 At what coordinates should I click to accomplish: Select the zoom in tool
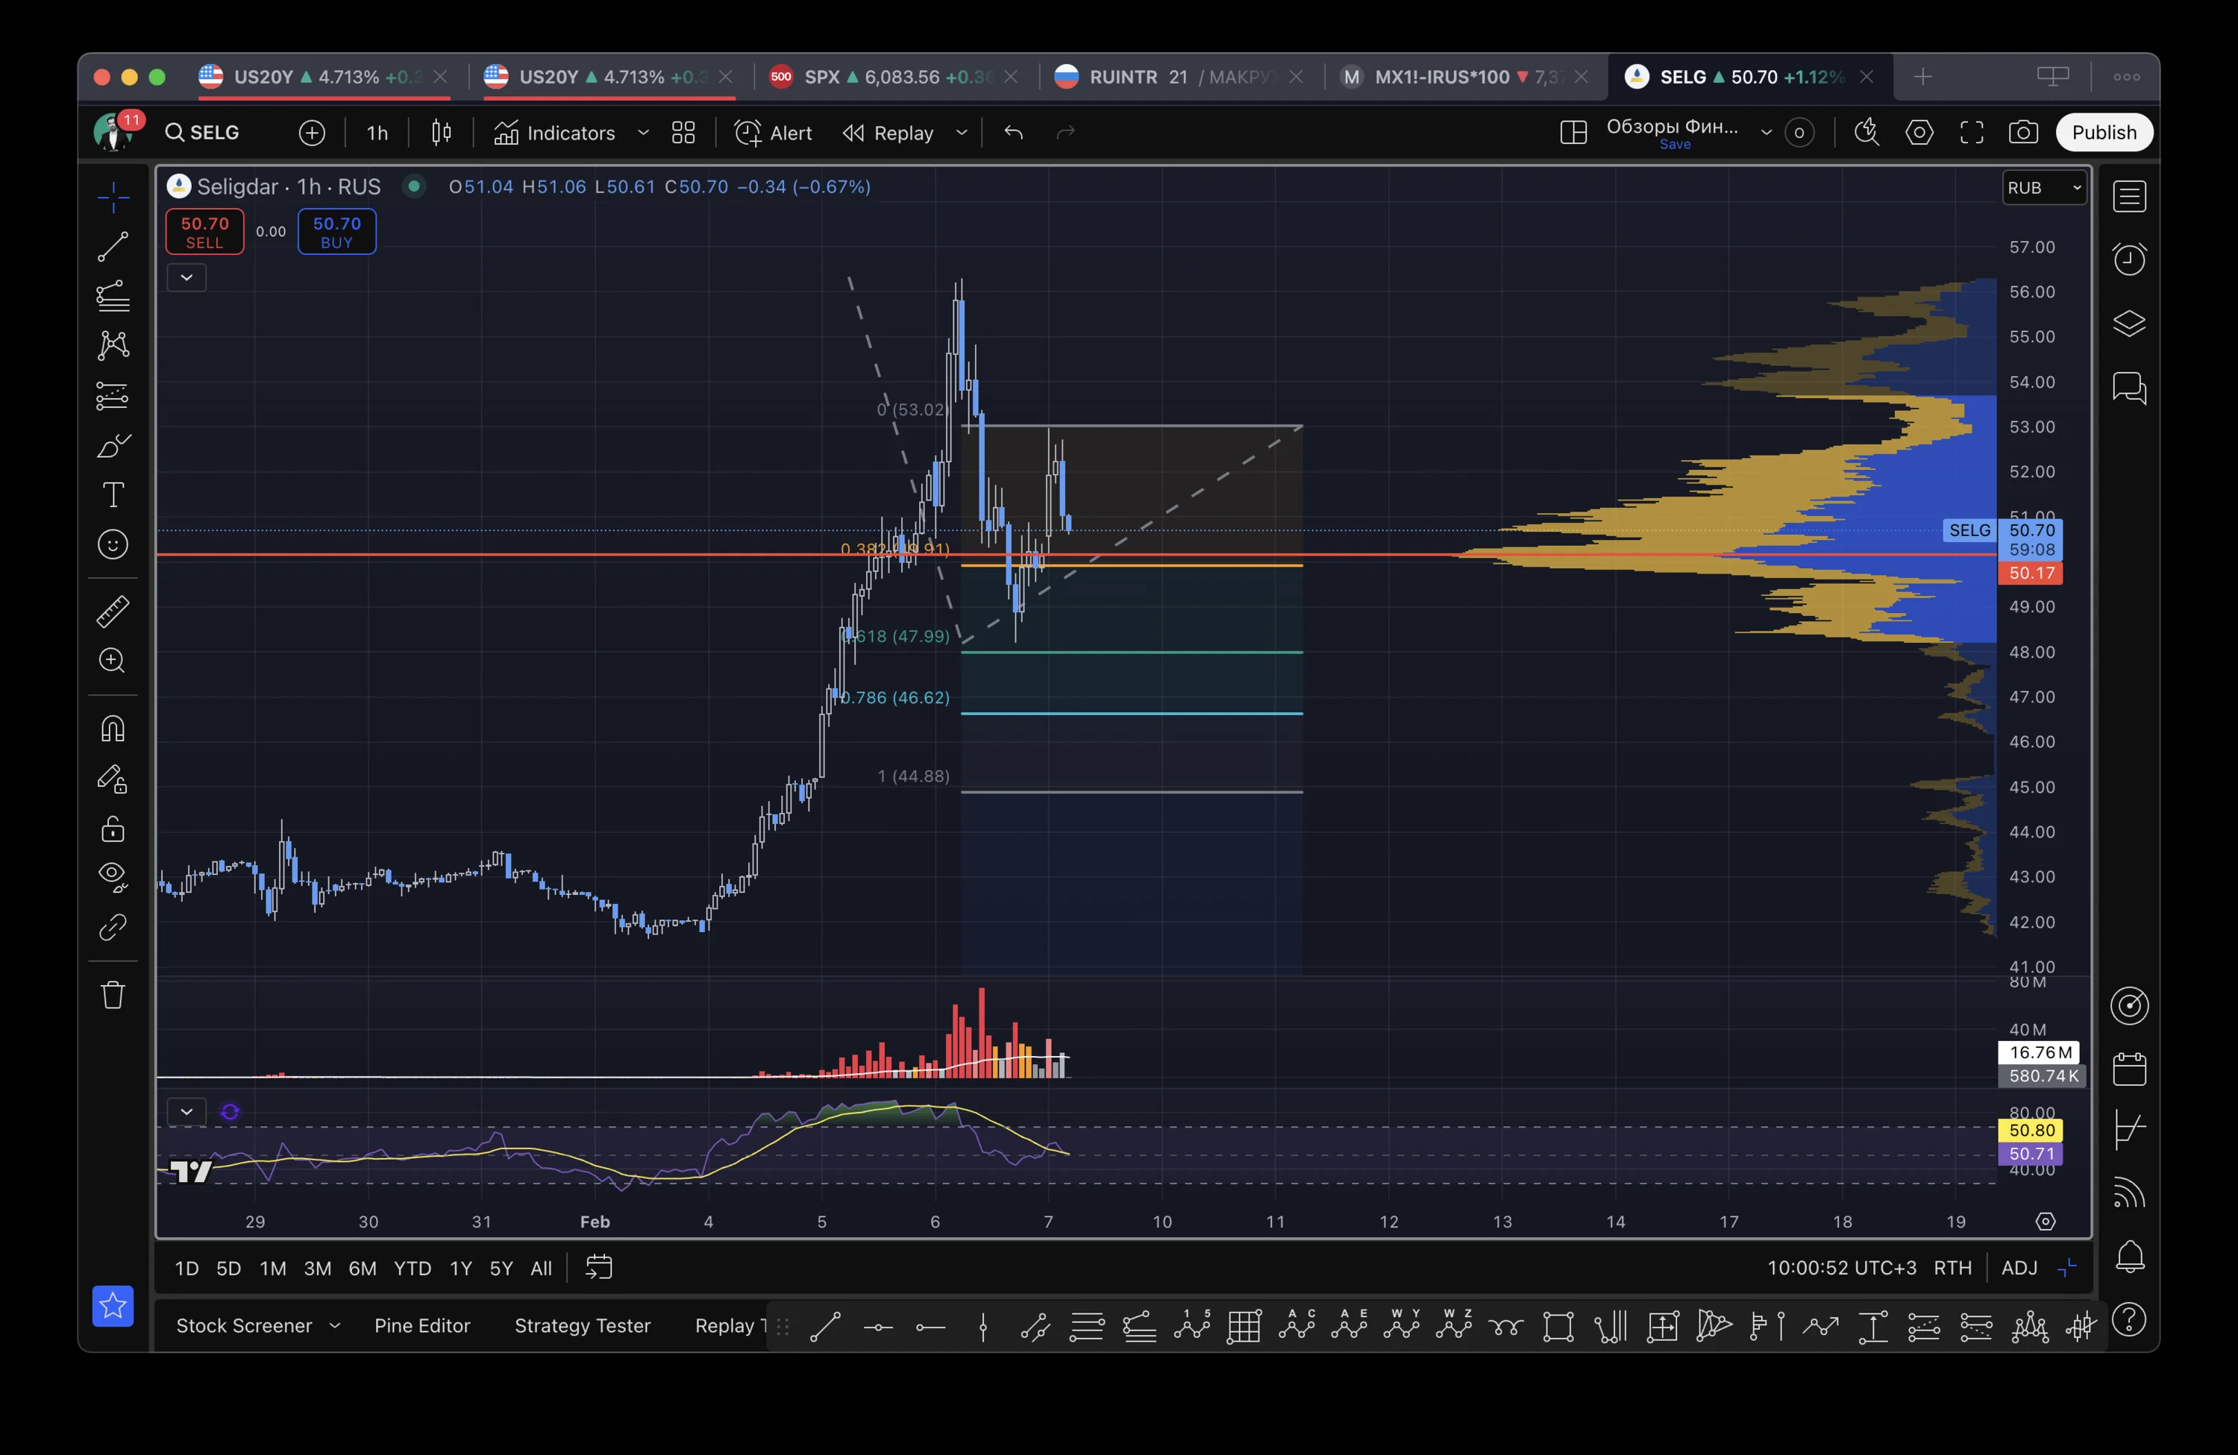tap(113, 661)
